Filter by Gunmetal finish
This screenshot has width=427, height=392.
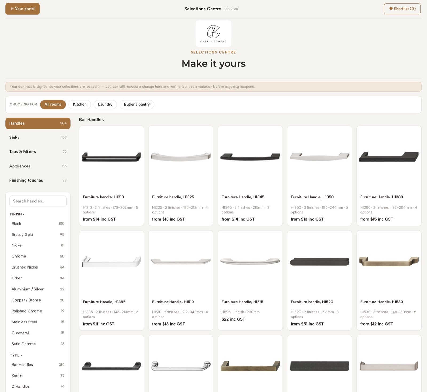pos(38,333)
